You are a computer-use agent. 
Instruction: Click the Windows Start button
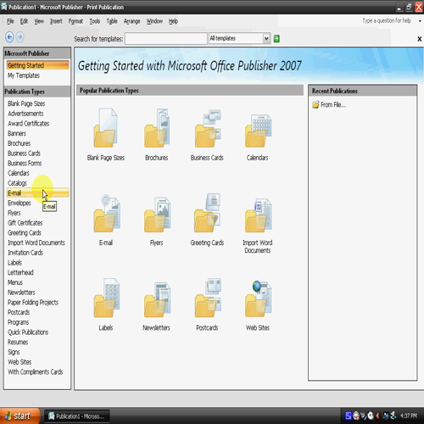(x=20, y=416)
